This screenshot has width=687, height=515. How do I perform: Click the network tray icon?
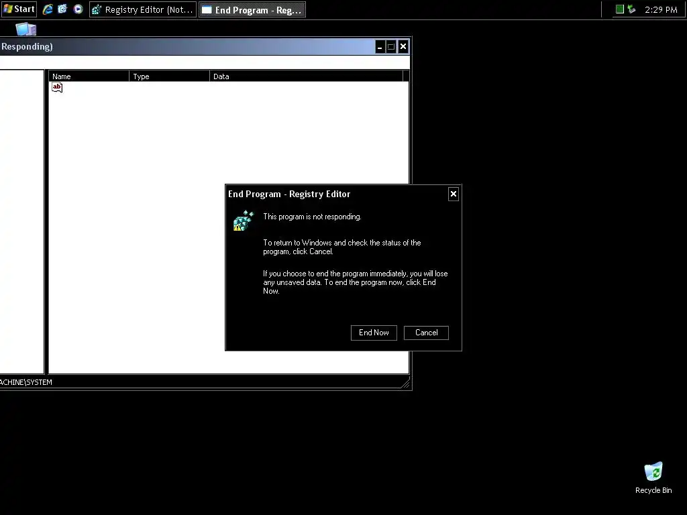tap(631, 9)
